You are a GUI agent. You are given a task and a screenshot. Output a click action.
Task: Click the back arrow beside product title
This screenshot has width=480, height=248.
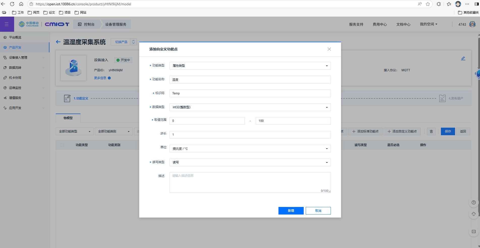click(x=58, y=42)
